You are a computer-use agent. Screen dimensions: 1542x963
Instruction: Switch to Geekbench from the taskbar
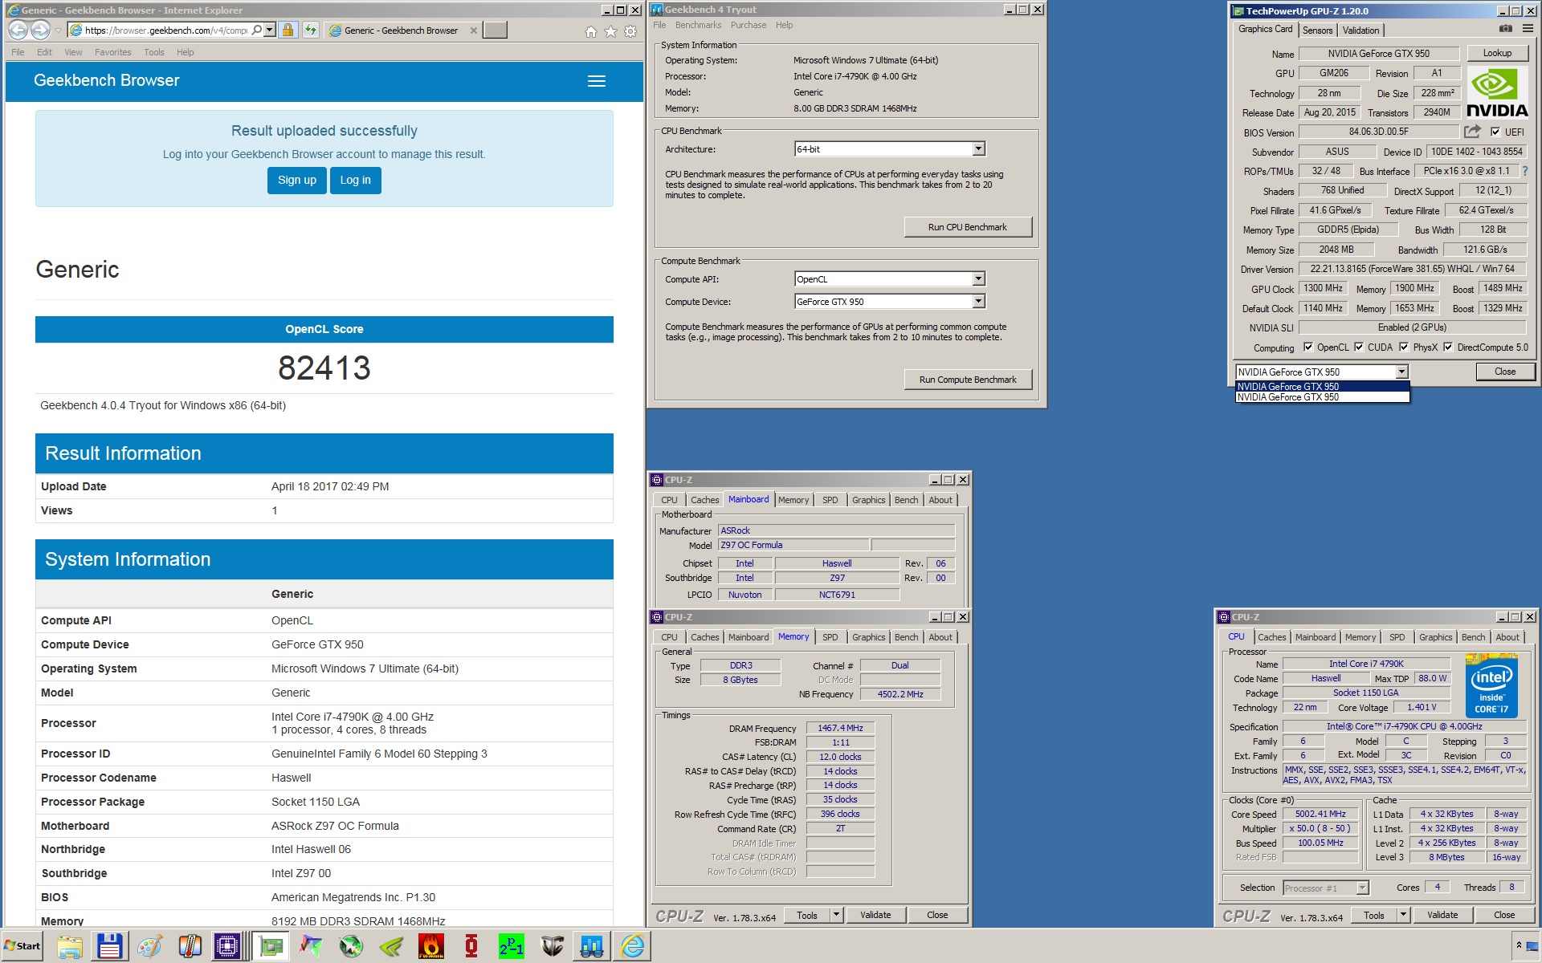[592, 947]
